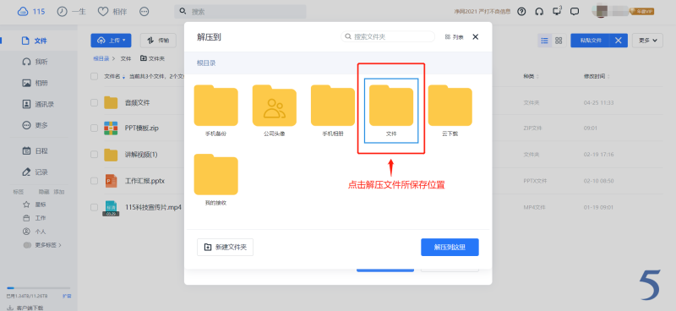Click the 工作汇报.pptx file icon

[x=111, y=181]
